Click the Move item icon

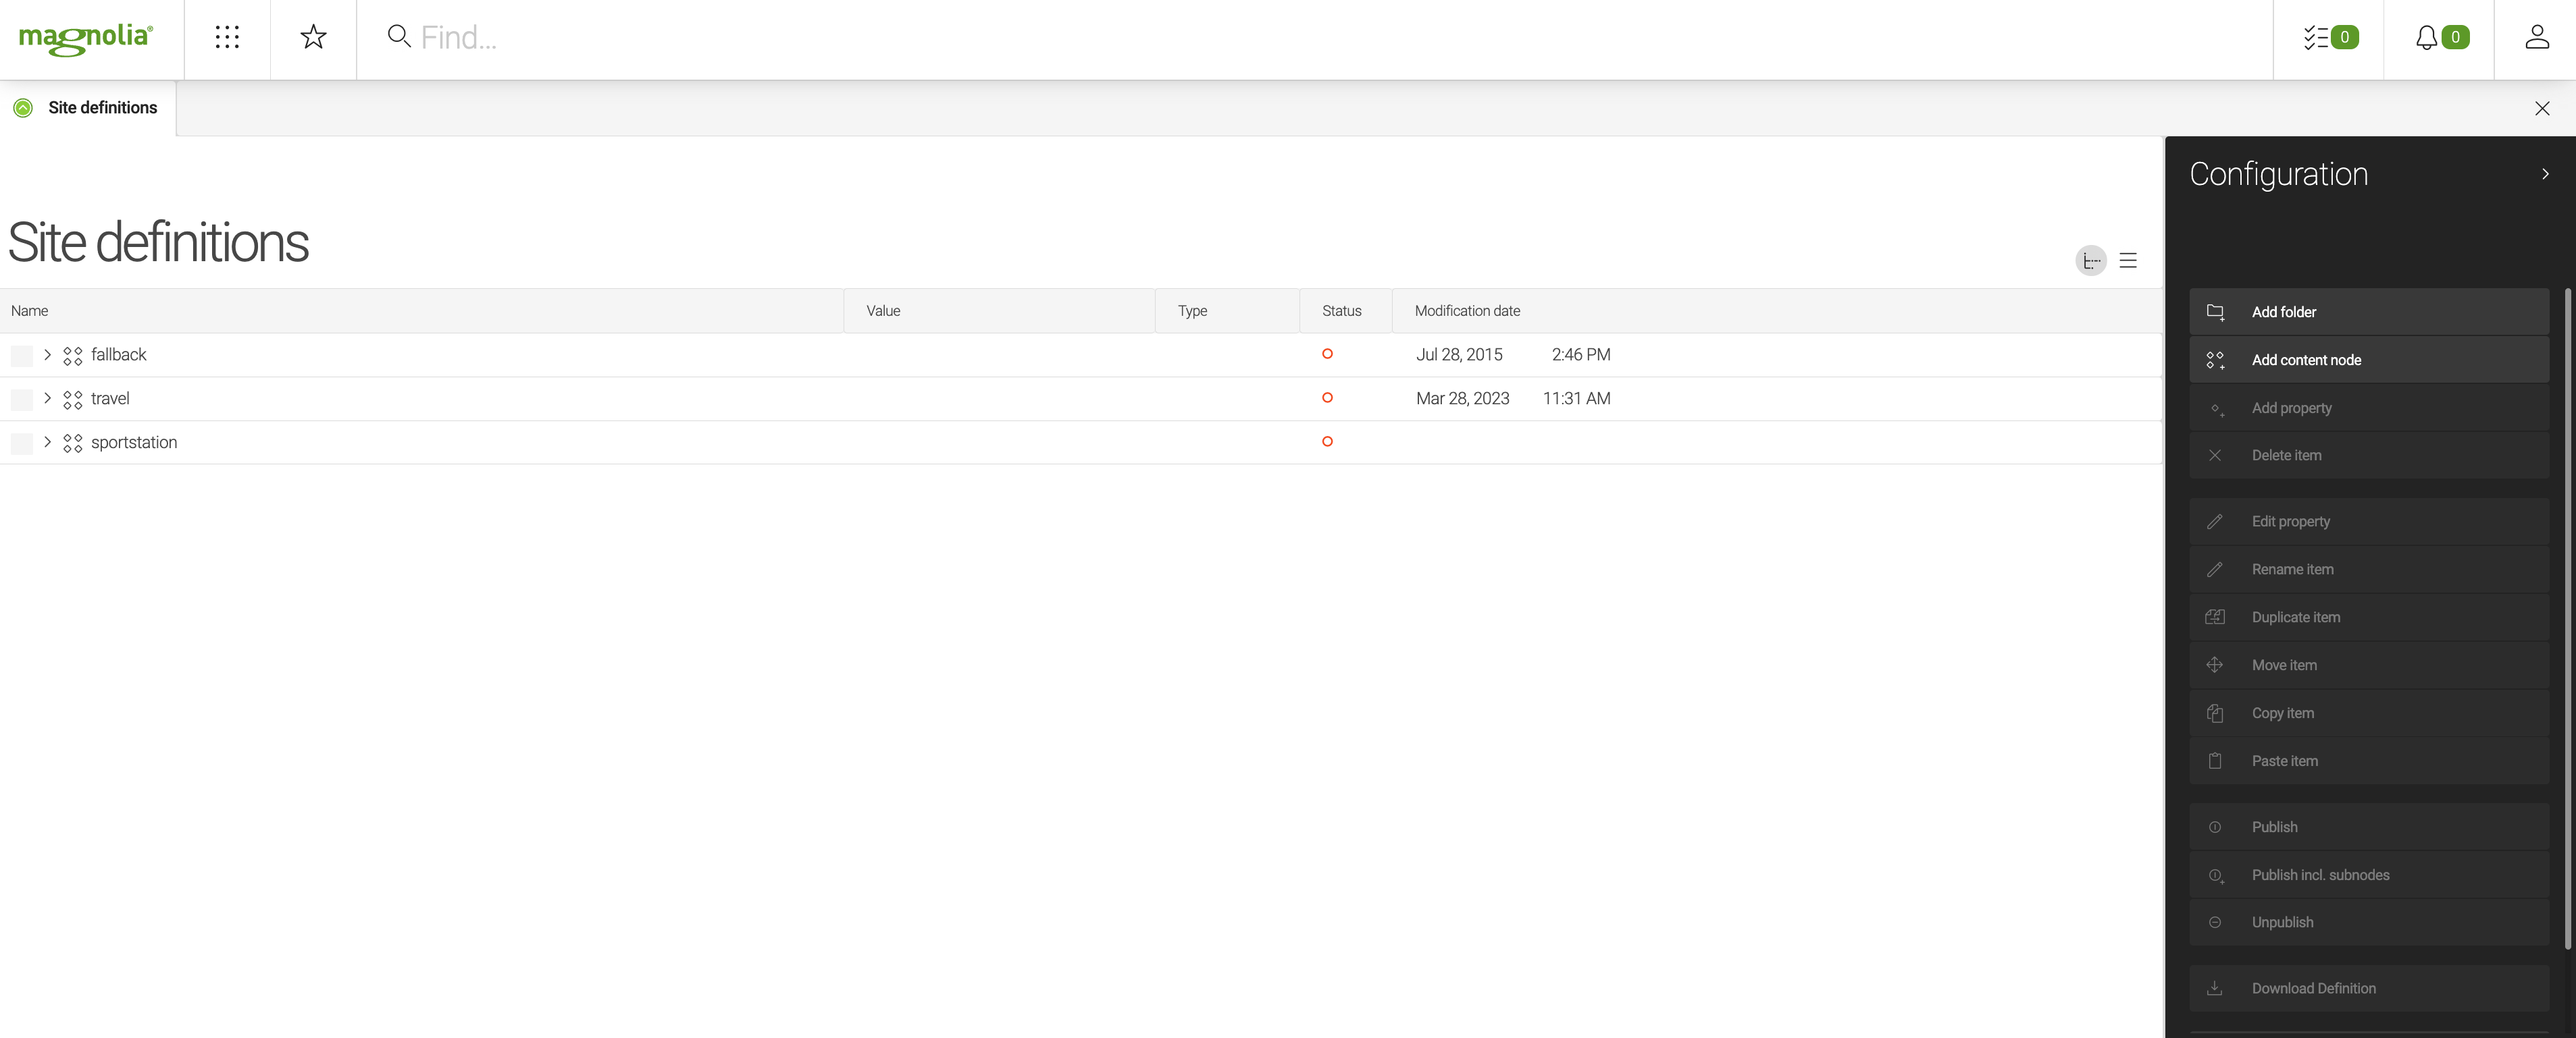pos(2216,663)
